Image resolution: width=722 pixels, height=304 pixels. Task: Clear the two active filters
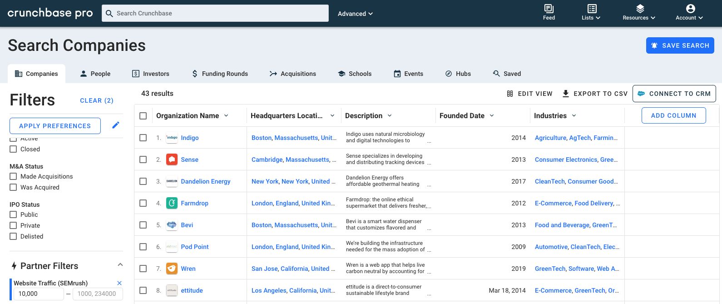tap(97, 100)
